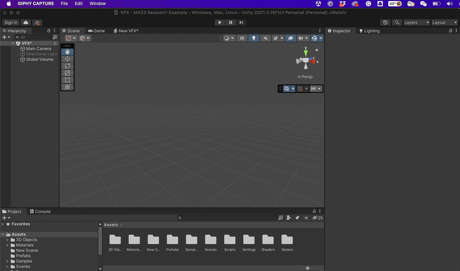Toggle hidden objects visibility in Scene
Image resolution: width=460 pixels, height=271 pixels.
pyautogui.click(x=290, y=38)
